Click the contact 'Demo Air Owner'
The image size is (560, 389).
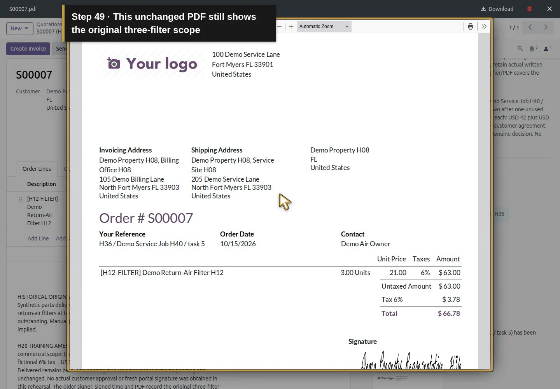coord(366,244)
